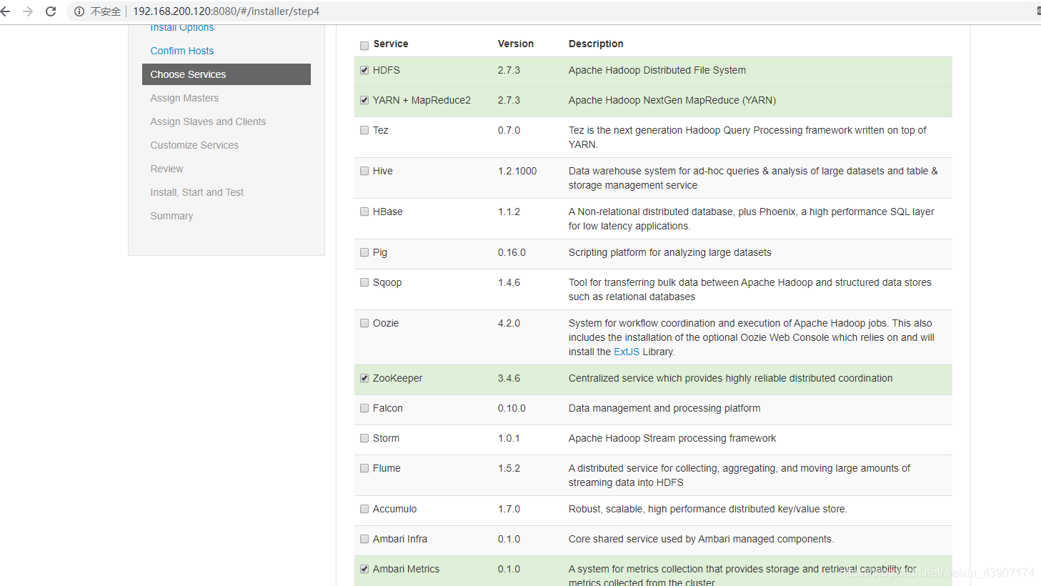The height and width of the screenshot is (586, 1041).
Task: Open the Install Options wizard step
Action: click(181, 28)
